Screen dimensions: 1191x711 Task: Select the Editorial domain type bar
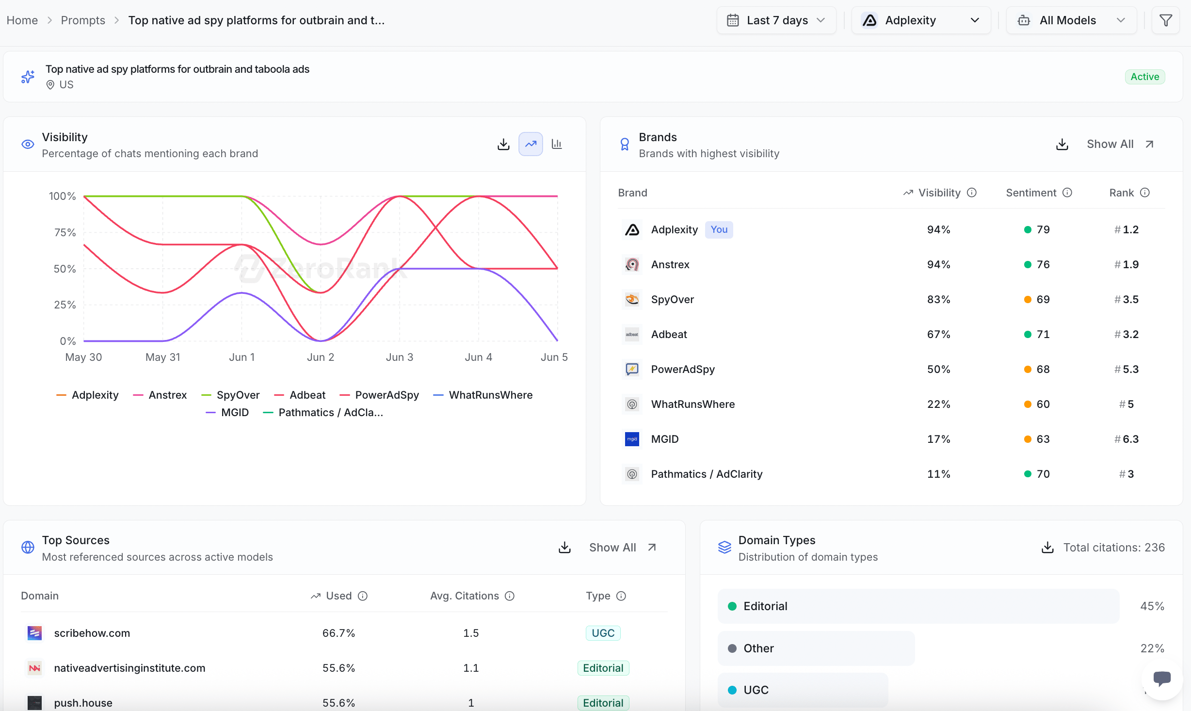pos(918,606)
